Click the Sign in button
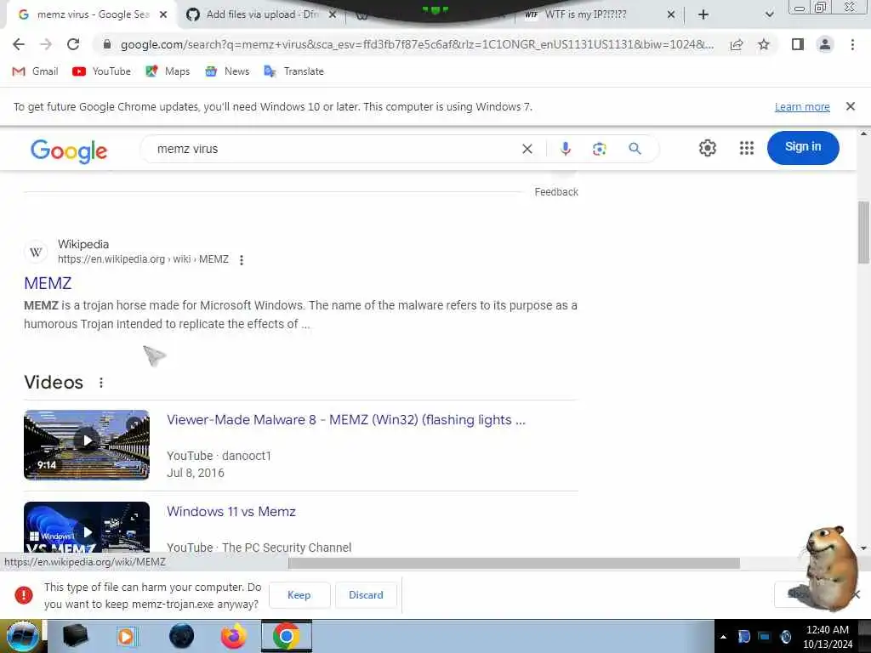The width and height of the screenshot is (871, 653). 803,148
